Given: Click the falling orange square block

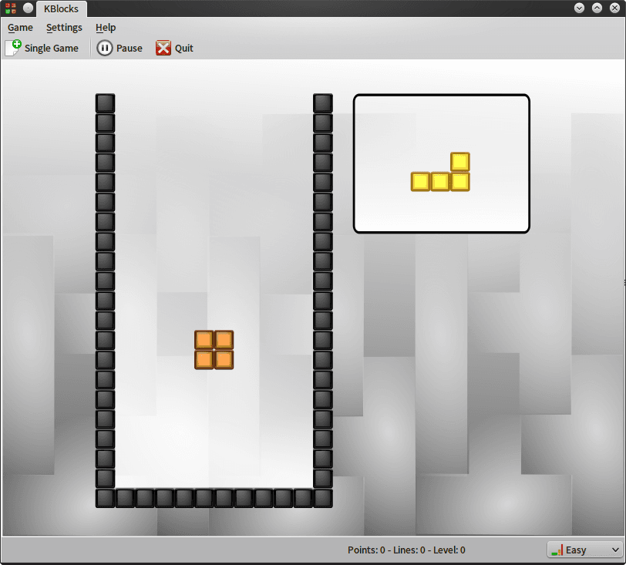Looking at the screenshot, I should [x=214, y=350].
